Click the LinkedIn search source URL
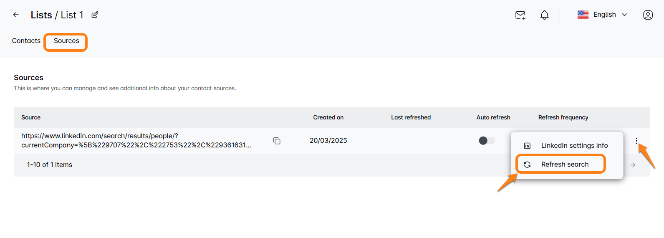 pos(136,141)
